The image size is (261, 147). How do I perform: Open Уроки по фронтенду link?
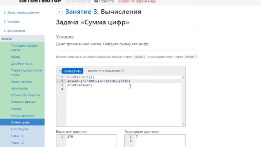[x=137, y=1]
